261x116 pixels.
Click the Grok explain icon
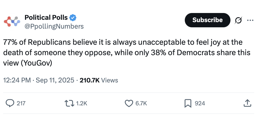pos(238,20)
